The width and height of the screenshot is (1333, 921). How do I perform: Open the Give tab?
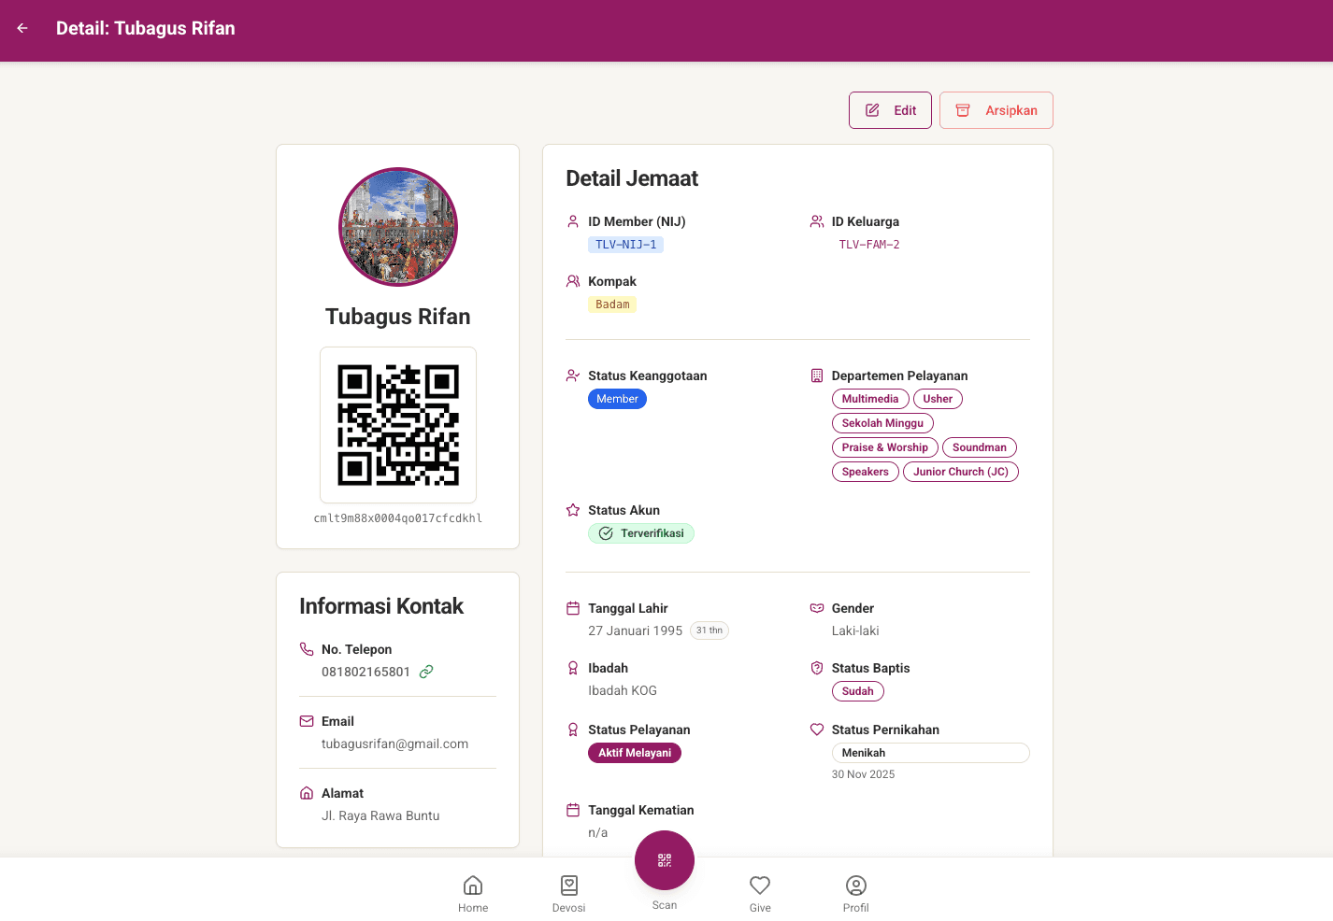(760, 894)
